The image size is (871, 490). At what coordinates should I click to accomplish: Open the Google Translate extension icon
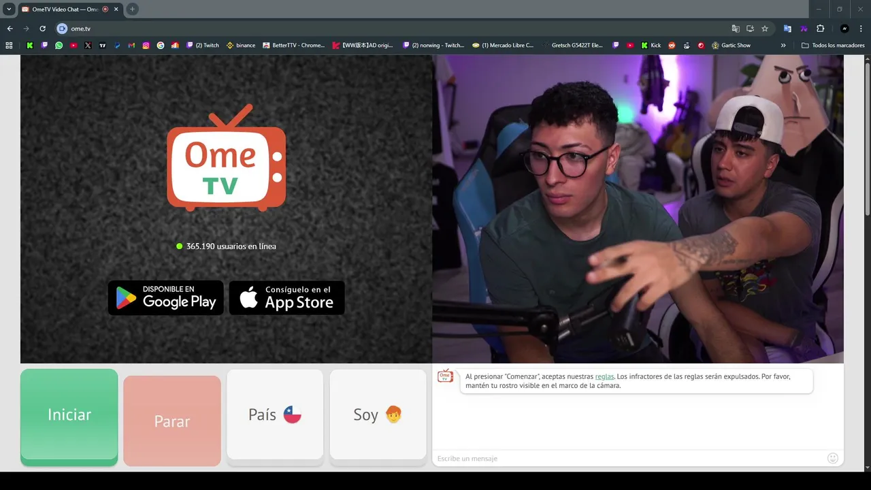[787, 29]
